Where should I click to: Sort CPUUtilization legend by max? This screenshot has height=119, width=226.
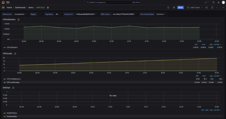(x=203, y=44)
